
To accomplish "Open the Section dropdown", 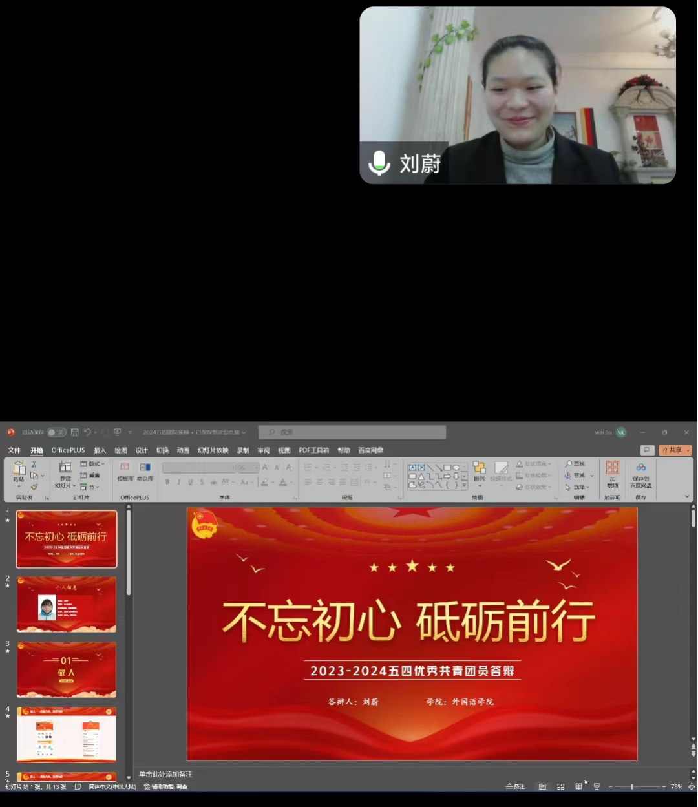I will click(90, 487).
